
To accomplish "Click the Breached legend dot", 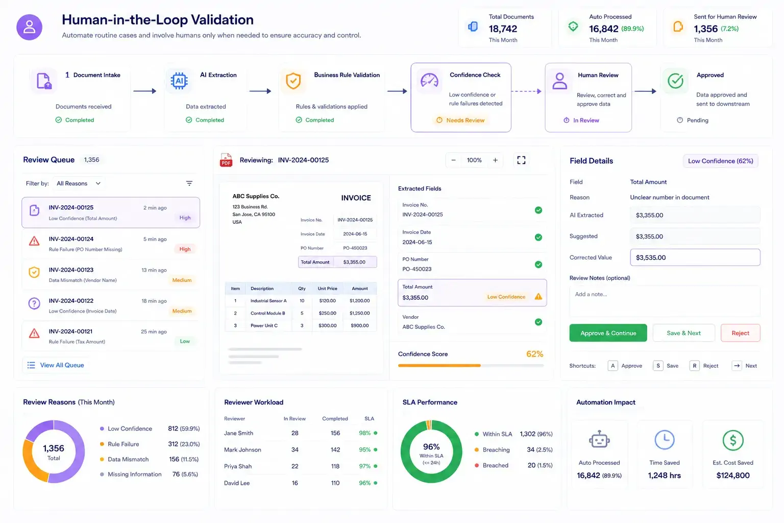I will point(477,465).
